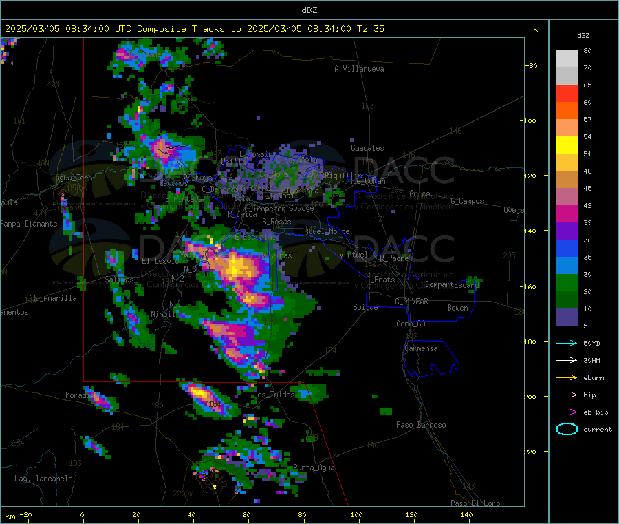Select the yellow 51 dBZ color swatch
The width and height of the screenshot is (619, 524).
pos(567,145)
